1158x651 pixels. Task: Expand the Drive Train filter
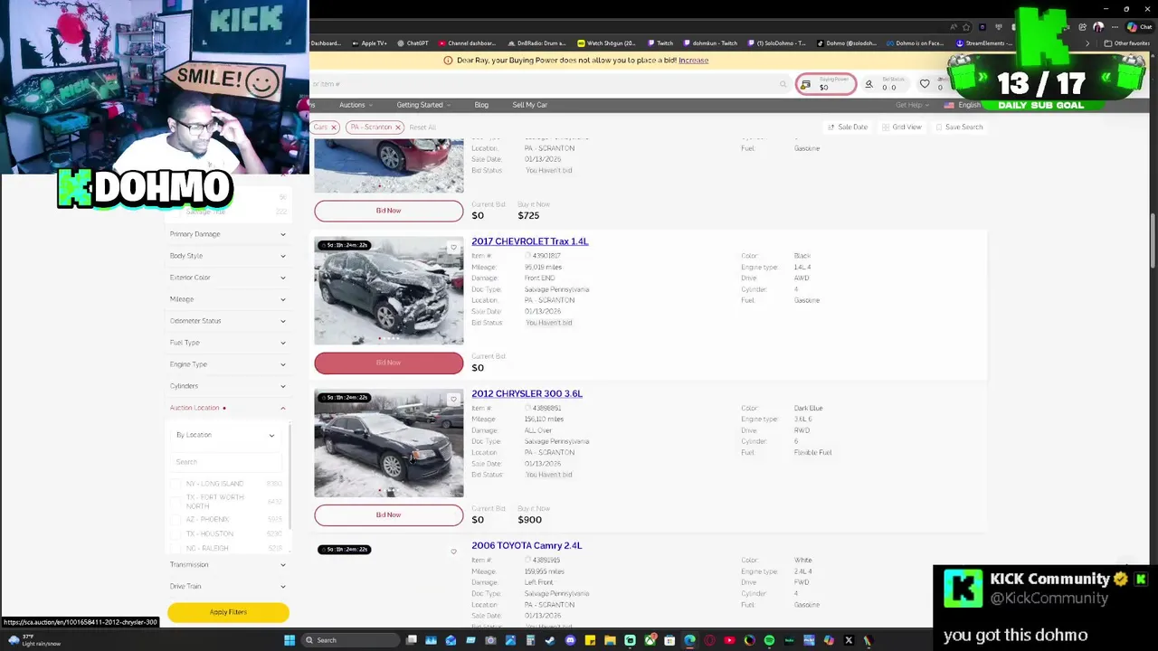click(228, 586)
